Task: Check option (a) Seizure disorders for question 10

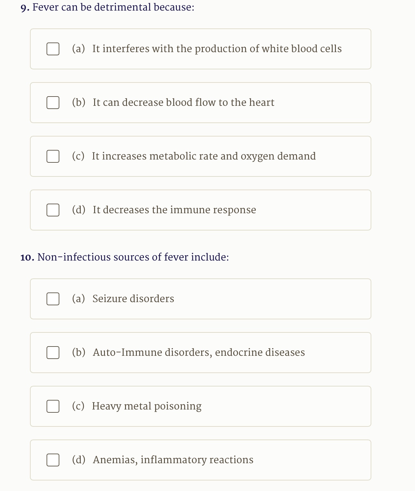Action: tap(53, 299)
